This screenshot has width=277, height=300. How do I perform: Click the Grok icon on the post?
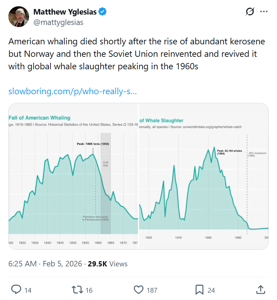249,12
